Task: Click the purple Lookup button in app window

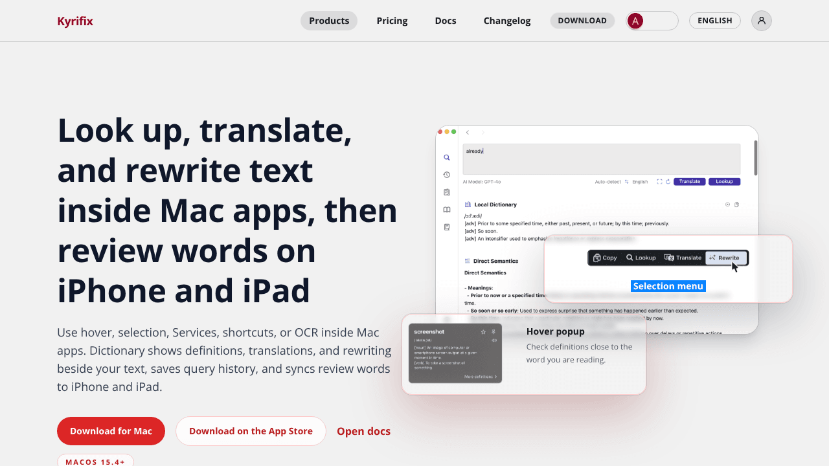Action: [x=724, y=182]
